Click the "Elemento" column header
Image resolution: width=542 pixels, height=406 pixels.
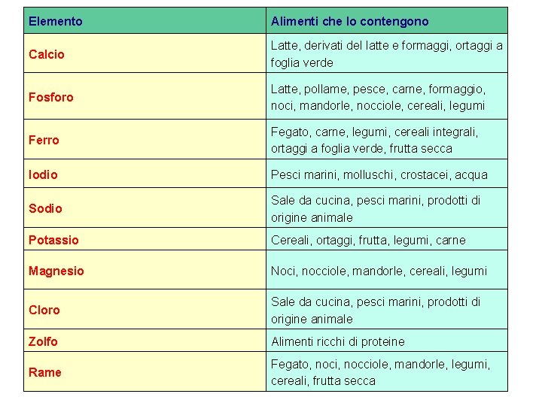pos(56,21)
